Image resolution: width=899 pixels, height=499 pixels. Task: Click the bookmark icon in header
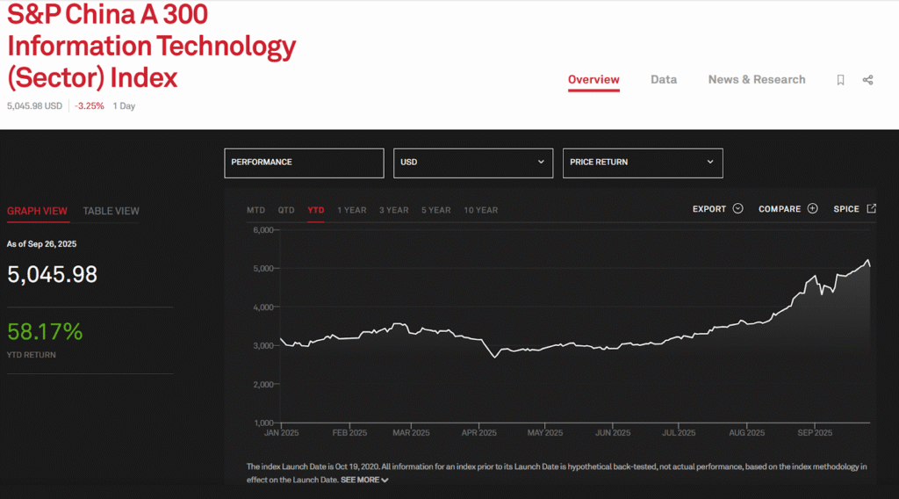tap(840, 80)
